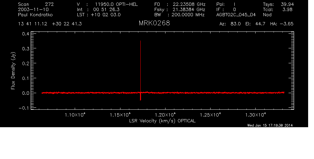Select the rest frequency 22.23508 GHz
This screenshot has width=314, height=159.
pyautogui.click(x=189, y=4)
